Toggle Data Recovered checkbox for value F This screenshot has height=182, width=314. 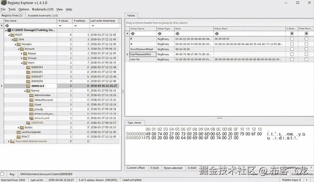click(x=306, y=39)
